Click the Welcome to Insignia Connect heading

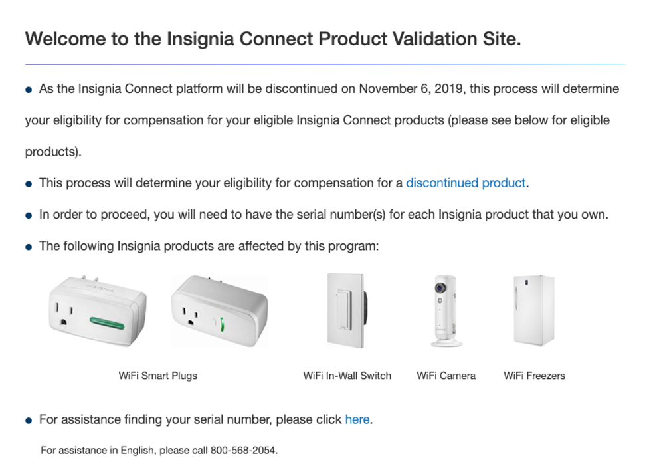(x=273, y=38)
